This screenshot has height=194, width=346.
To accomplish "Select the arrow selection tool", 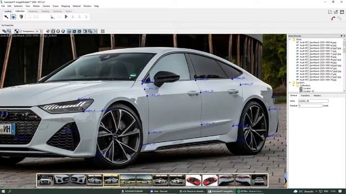I will click(x=6, y=17).
